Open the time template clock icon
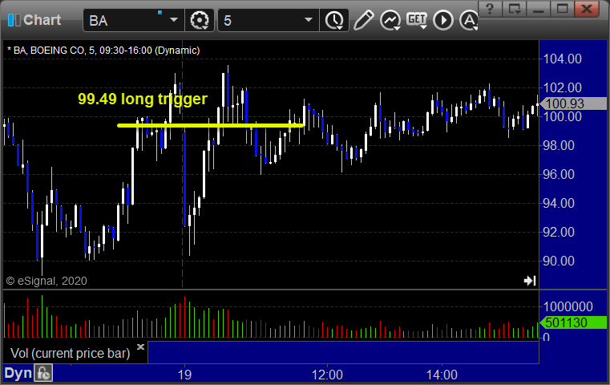The image size is (610, 385). click(334, 20)
